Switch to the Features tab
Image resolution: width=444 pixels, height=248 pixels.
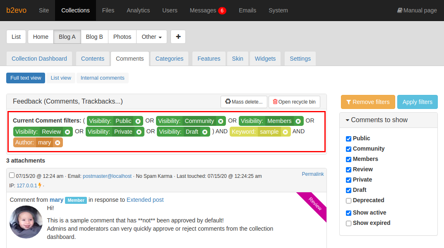209,59
